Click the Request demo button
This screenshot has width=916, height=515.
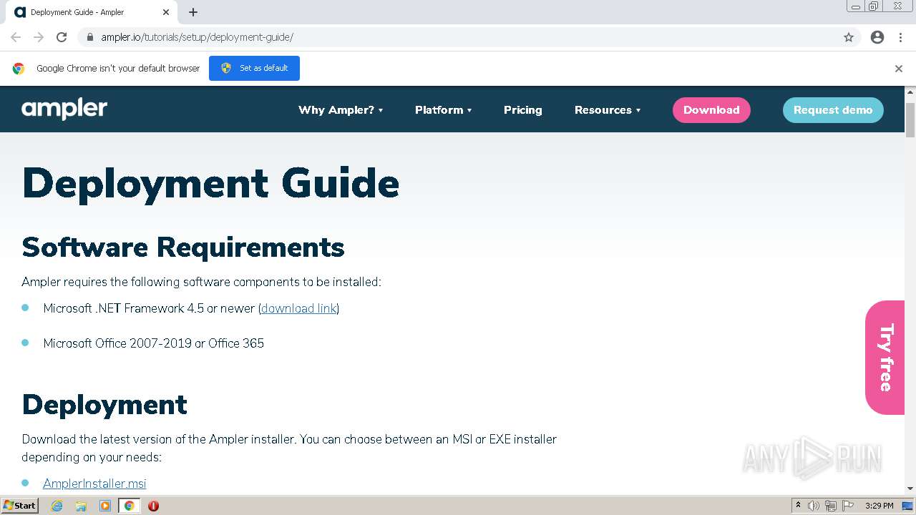[x=833, y=110]
